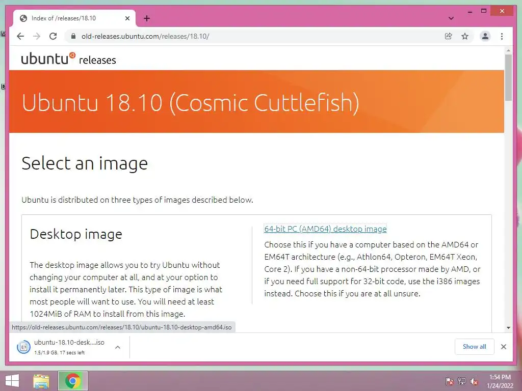The height and width of the screenshot is (391, 522).
Task: Open the Windows Start menu
Action: [x=12, y=381]
